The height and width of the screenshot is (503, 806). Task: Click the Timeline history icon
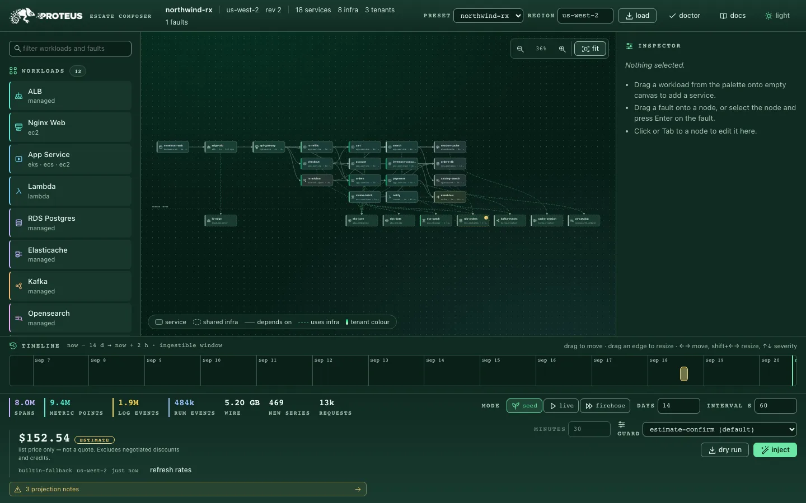click(x=13, y=345)
